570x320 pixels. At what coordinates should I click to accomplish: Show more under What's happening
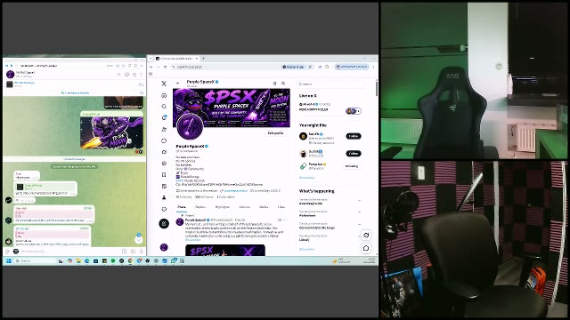pyautogui.click(x=306, y=249)
